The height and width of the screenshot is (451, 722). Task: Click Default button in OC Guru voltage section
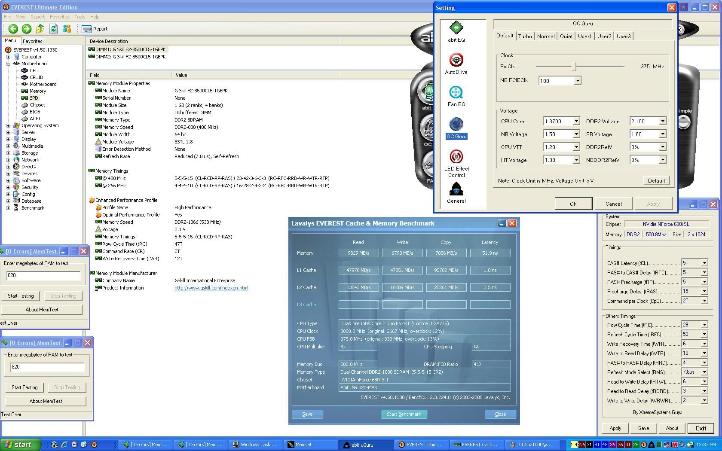656,181
